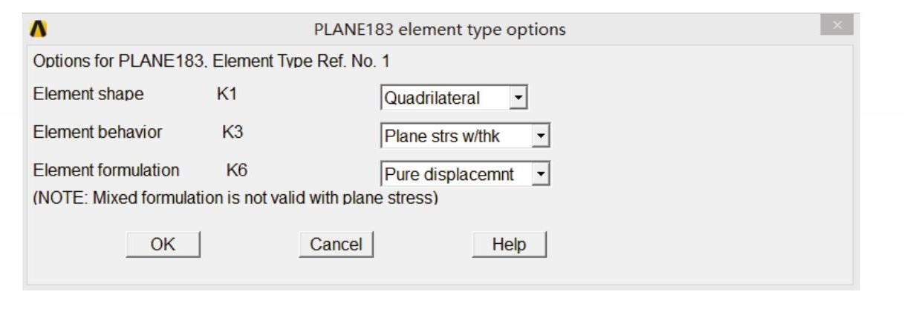The image size is (904, 309).
Task: Open the Element formulation K6 dropdown arrow
Action: [541, 174]
